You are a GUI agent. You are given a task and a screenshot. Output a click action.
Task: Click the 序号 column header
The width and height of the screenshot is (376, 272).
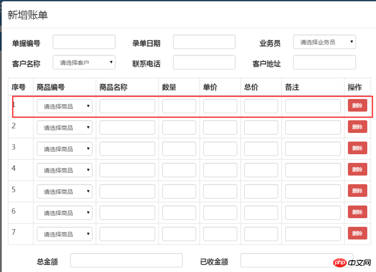click(x=18, y=87)
